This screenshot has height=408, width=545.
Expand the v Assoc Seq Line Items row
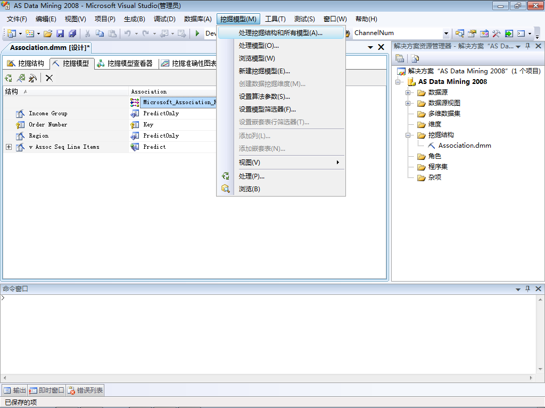pyautogui.click(x=9, y=147)
